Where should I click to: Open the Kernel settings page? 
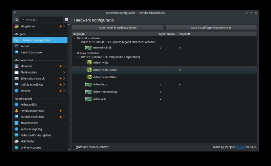coord(40,46)
